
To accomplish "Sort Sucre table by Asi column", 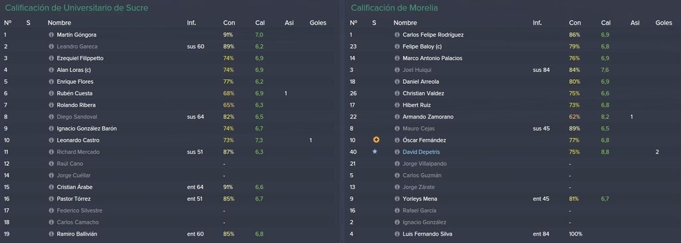I will [x=289, y=23].
